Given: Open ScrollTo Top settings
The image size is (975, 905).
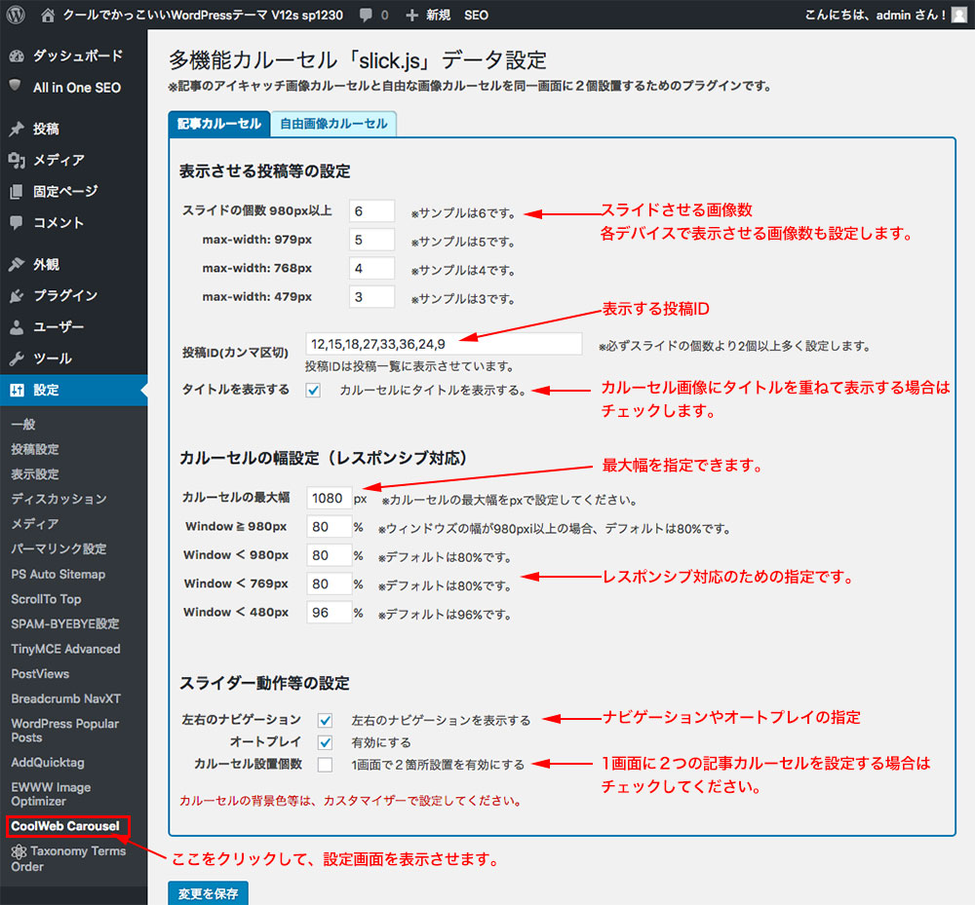Looking at the screenshot, I should coord(46,599).
